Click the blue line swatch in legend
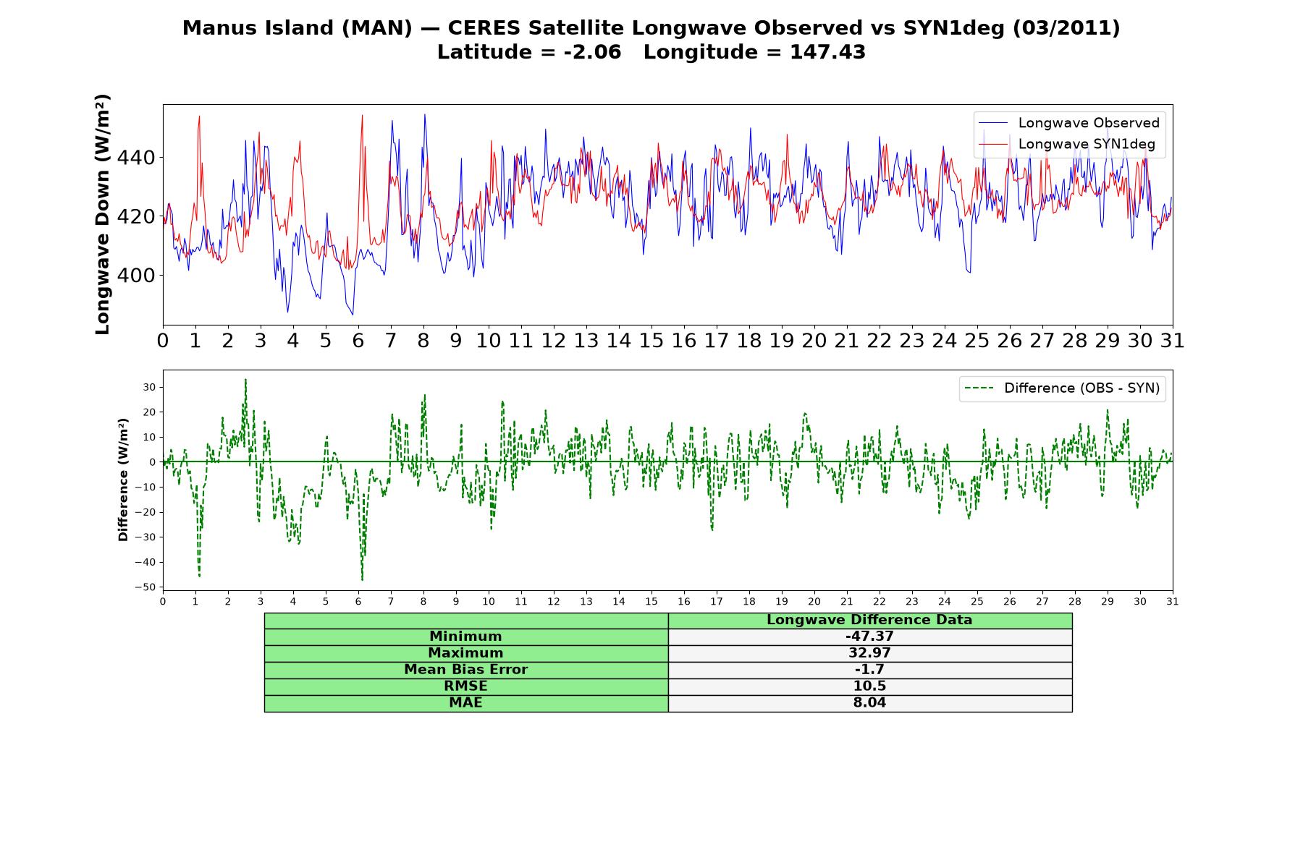This screenshot has height=868, width=1303. tap(992, 123)
